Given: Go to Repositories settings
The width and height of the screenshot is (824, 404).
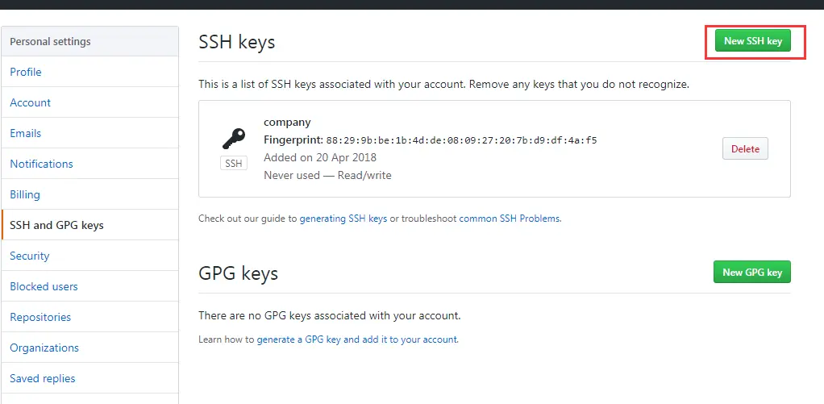Looking at the screenshot, I should pos(40,317).
